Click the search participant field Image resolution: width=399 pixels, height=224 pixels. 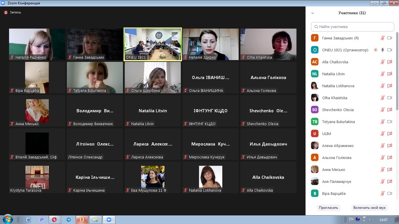point(353,27)
